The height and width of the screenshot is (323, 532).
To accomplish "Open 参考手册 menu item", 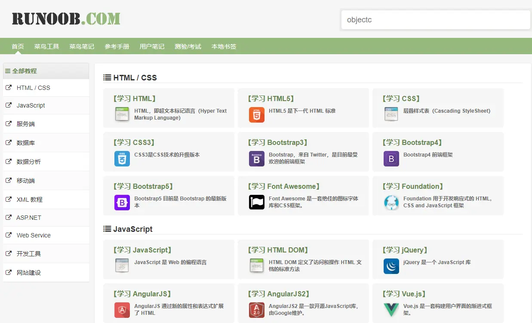I will pos(117,46).
